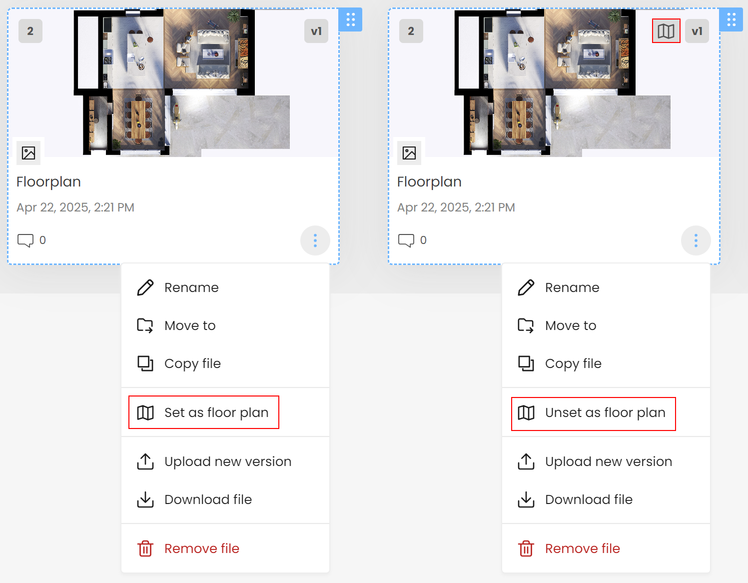The width and height of the screenshot is (748, 583).
Task: Choose Download file in left menu
Action: 225,499
